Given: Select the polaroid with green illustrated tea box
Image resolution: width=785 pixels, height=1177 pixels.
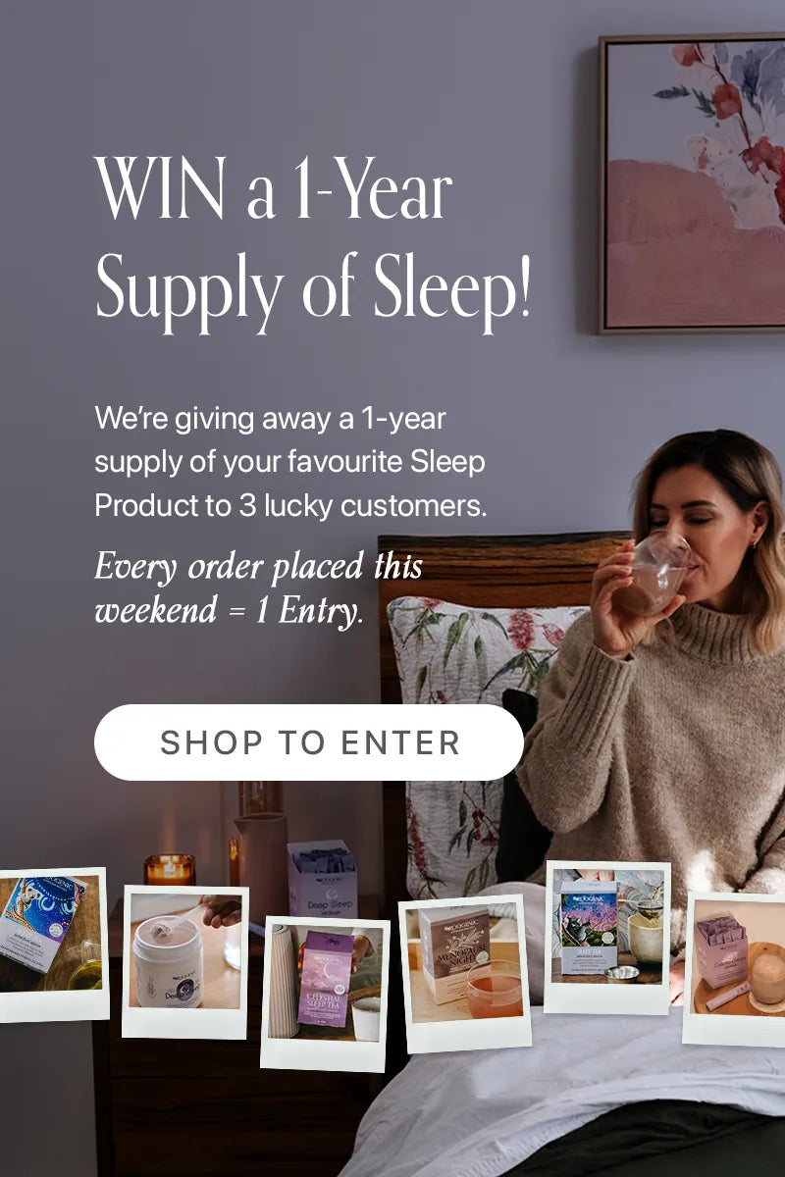Looking at the screenshot, I should point(607,937).
